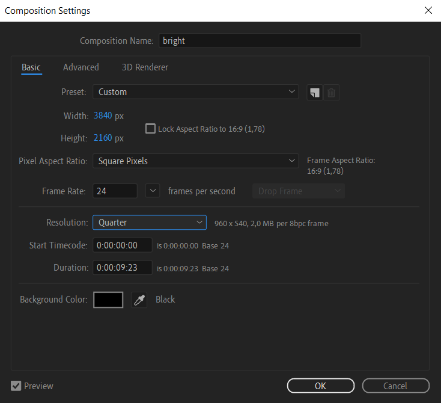This screenshot has height=403, width=441.
Task: Switch to the Advanced tab
Action: [81, 67]
